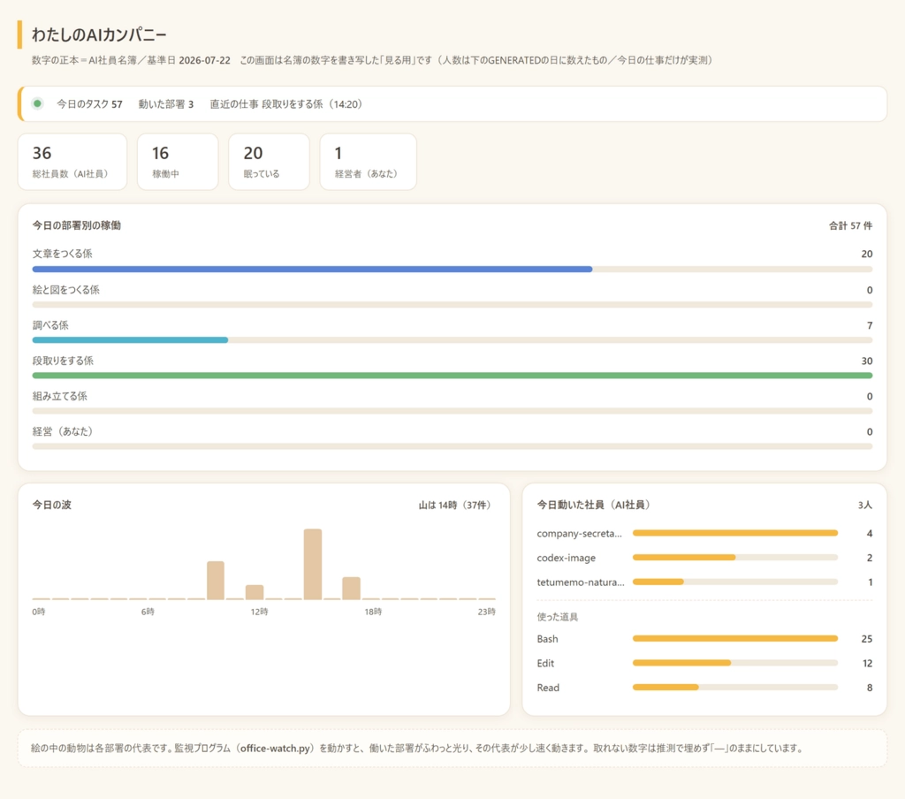The height and width of the screenshot is (799, 905).
Task: Click the 16時 bar in wave chart
Action: coord(352,589)
